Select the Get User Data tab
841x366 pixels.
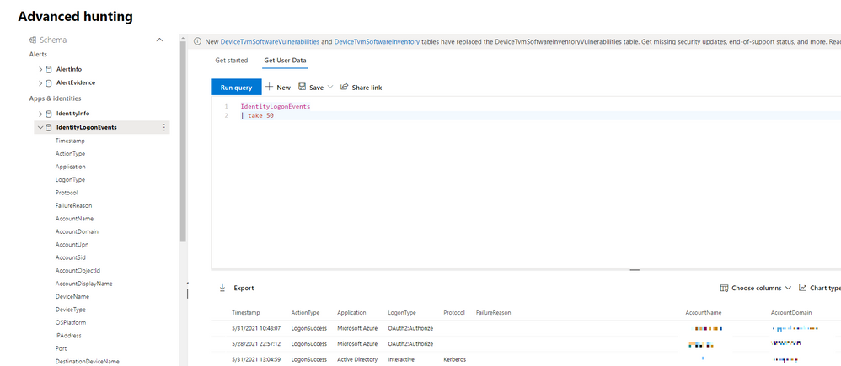tap(286, 61)
